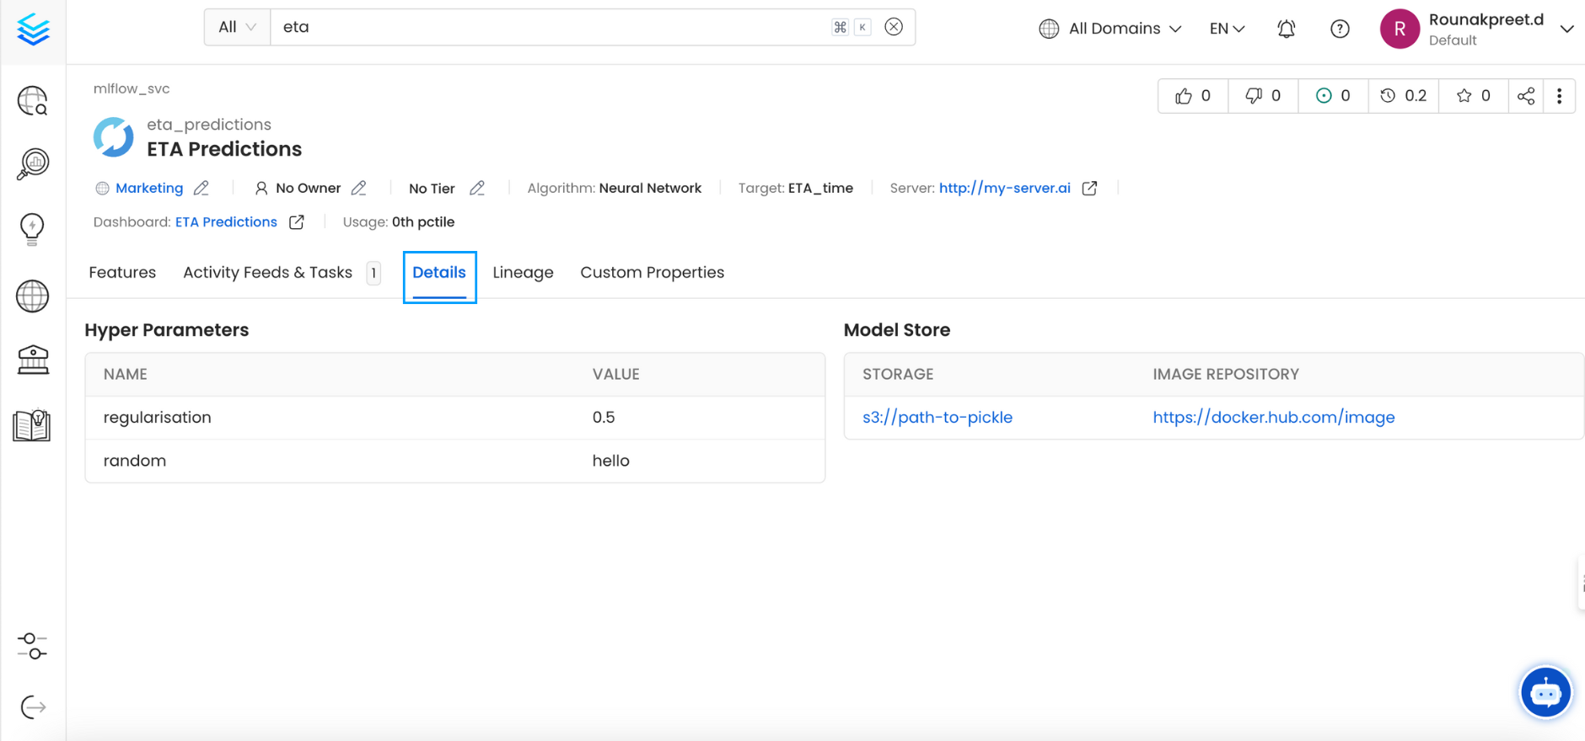1585x741 pixels.
Task: Open the EN language dropdown
Action: (x=1227, y=29)
